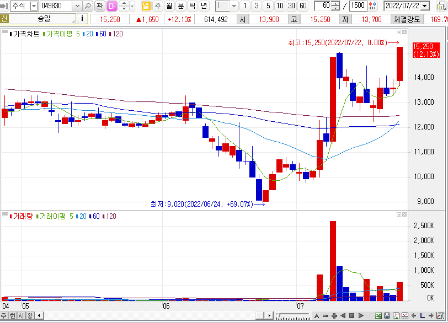Click the stop square control

tap(351, 316)
